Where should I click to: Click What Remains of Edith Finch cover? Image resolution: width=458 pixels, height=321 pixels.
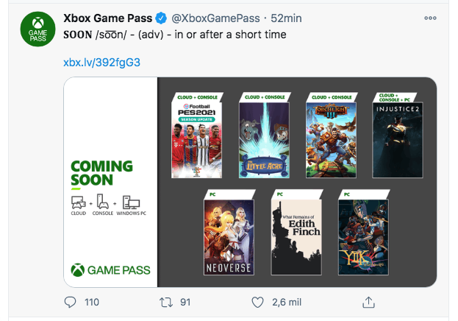[296, 236]
